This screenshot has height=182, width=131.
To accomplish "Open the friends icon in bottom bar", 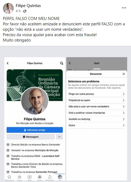I will click(19, 177).
